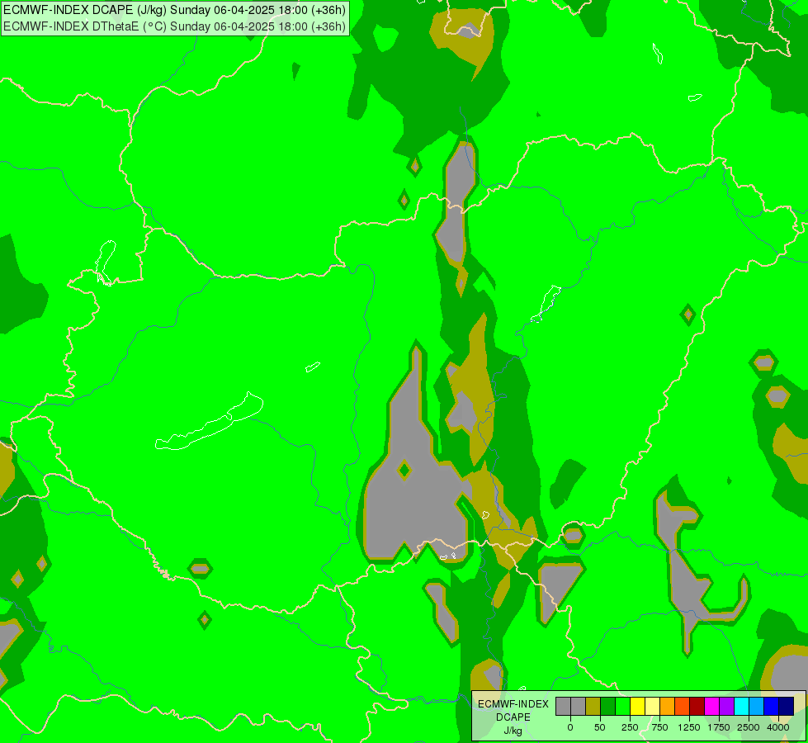808x743 pixels.
Task: Click the light blue legend swatch
Action: point(757,706)
